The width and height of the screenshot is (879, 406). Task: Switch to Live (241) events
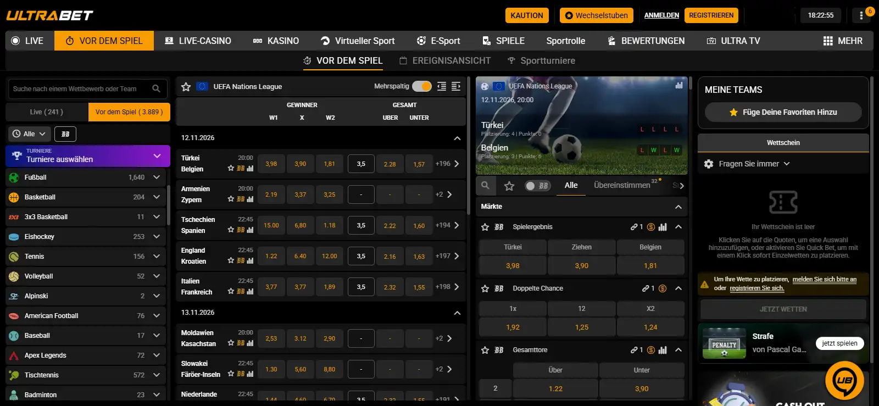[47, 112]
